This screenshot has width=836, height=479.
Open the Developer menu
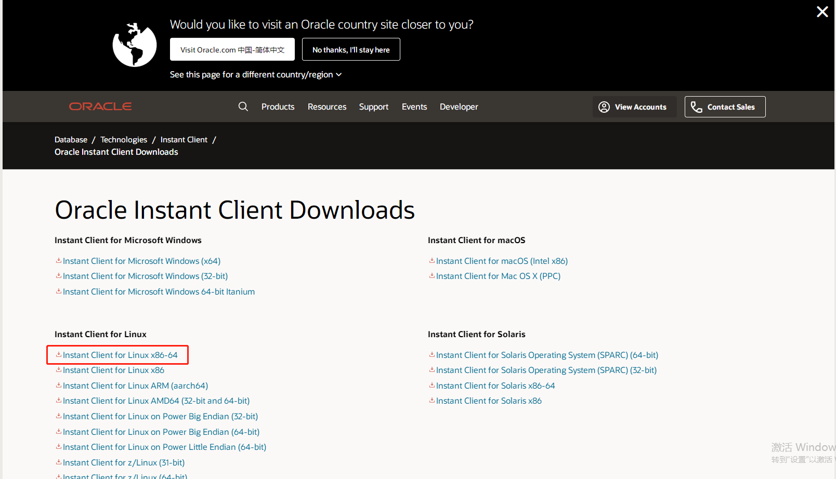tap(459, 107)
